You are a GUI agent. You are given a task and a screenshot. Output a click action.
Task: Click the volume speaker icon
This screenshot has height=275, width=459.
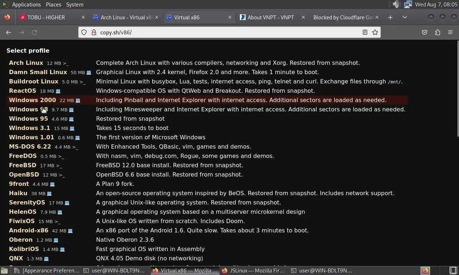coord(396,5)
